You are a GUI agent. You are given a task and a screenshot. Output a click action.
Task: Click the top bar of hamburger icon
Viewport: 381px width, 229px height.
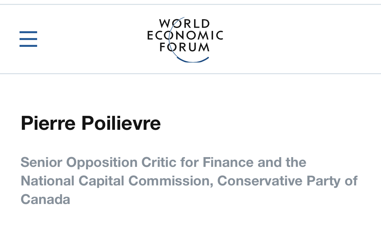tap(28, 32)
